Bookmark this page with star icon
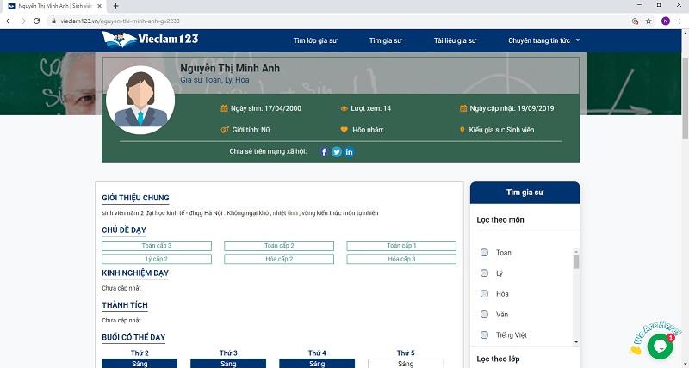The image size is (689, 368). (649, 21)
